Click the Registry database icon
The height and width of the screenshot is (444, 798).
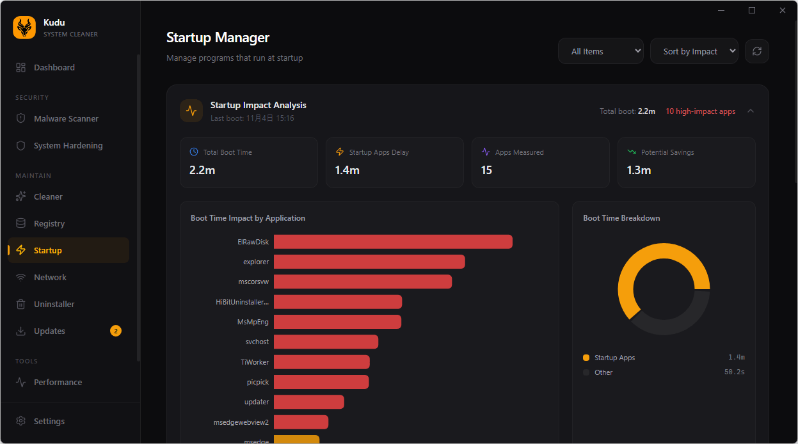pyautogui.click(x=21, y=223)
